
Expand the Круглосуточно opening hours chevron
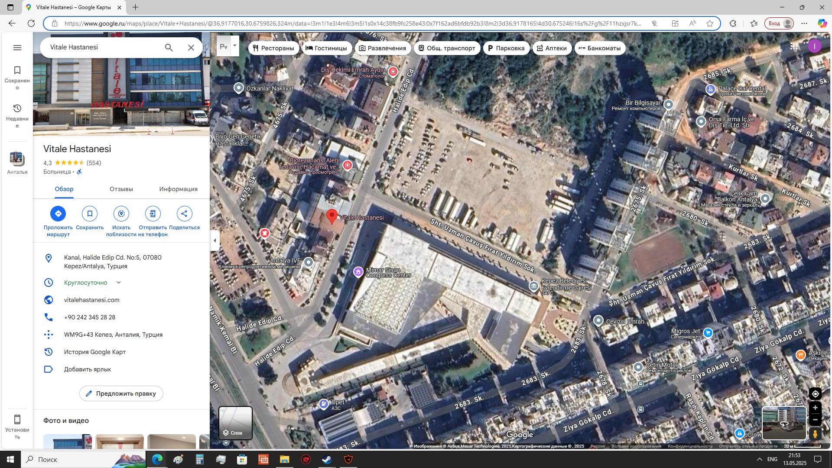point(119,283)
